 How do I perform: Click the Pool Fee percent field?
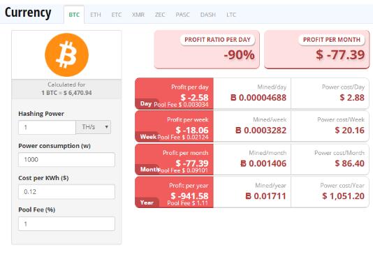pyautogui.click(x=66, y=223)
